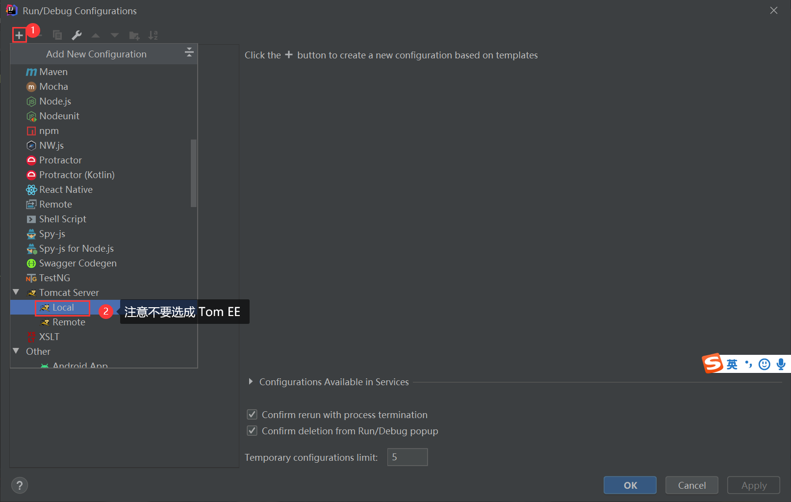Click the Tomcat Server group label
Image resolution: width=791 pixels, height=502 pixels.
coord(69,292)
